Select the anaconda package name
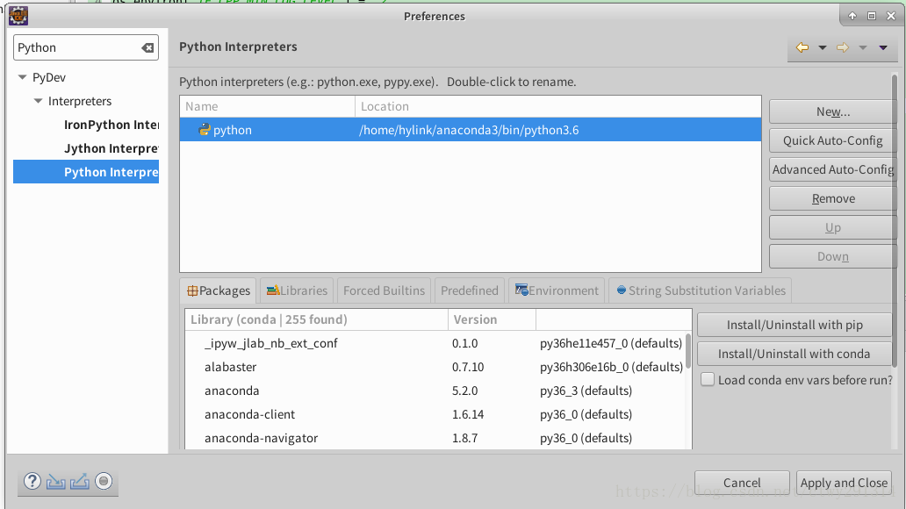Viewport: 906px width, 509px height. [232, 391]
